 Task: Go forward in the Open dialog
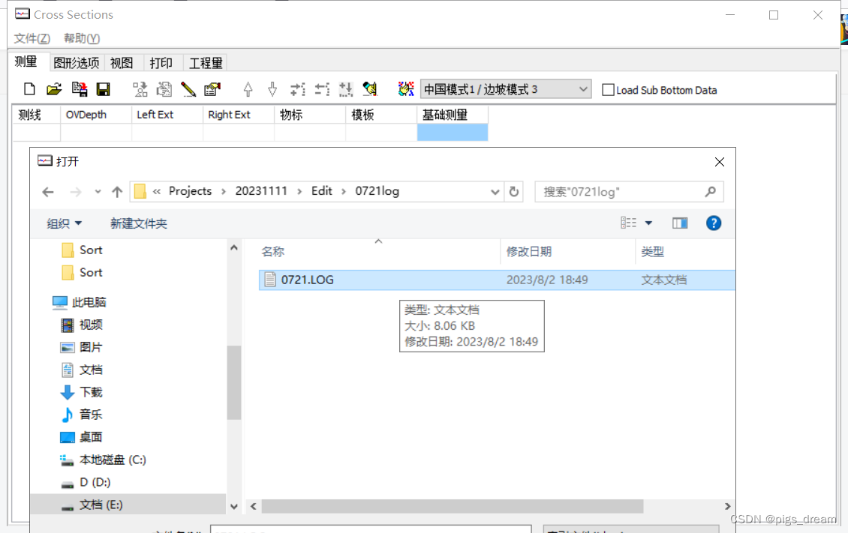coord(76,192)
